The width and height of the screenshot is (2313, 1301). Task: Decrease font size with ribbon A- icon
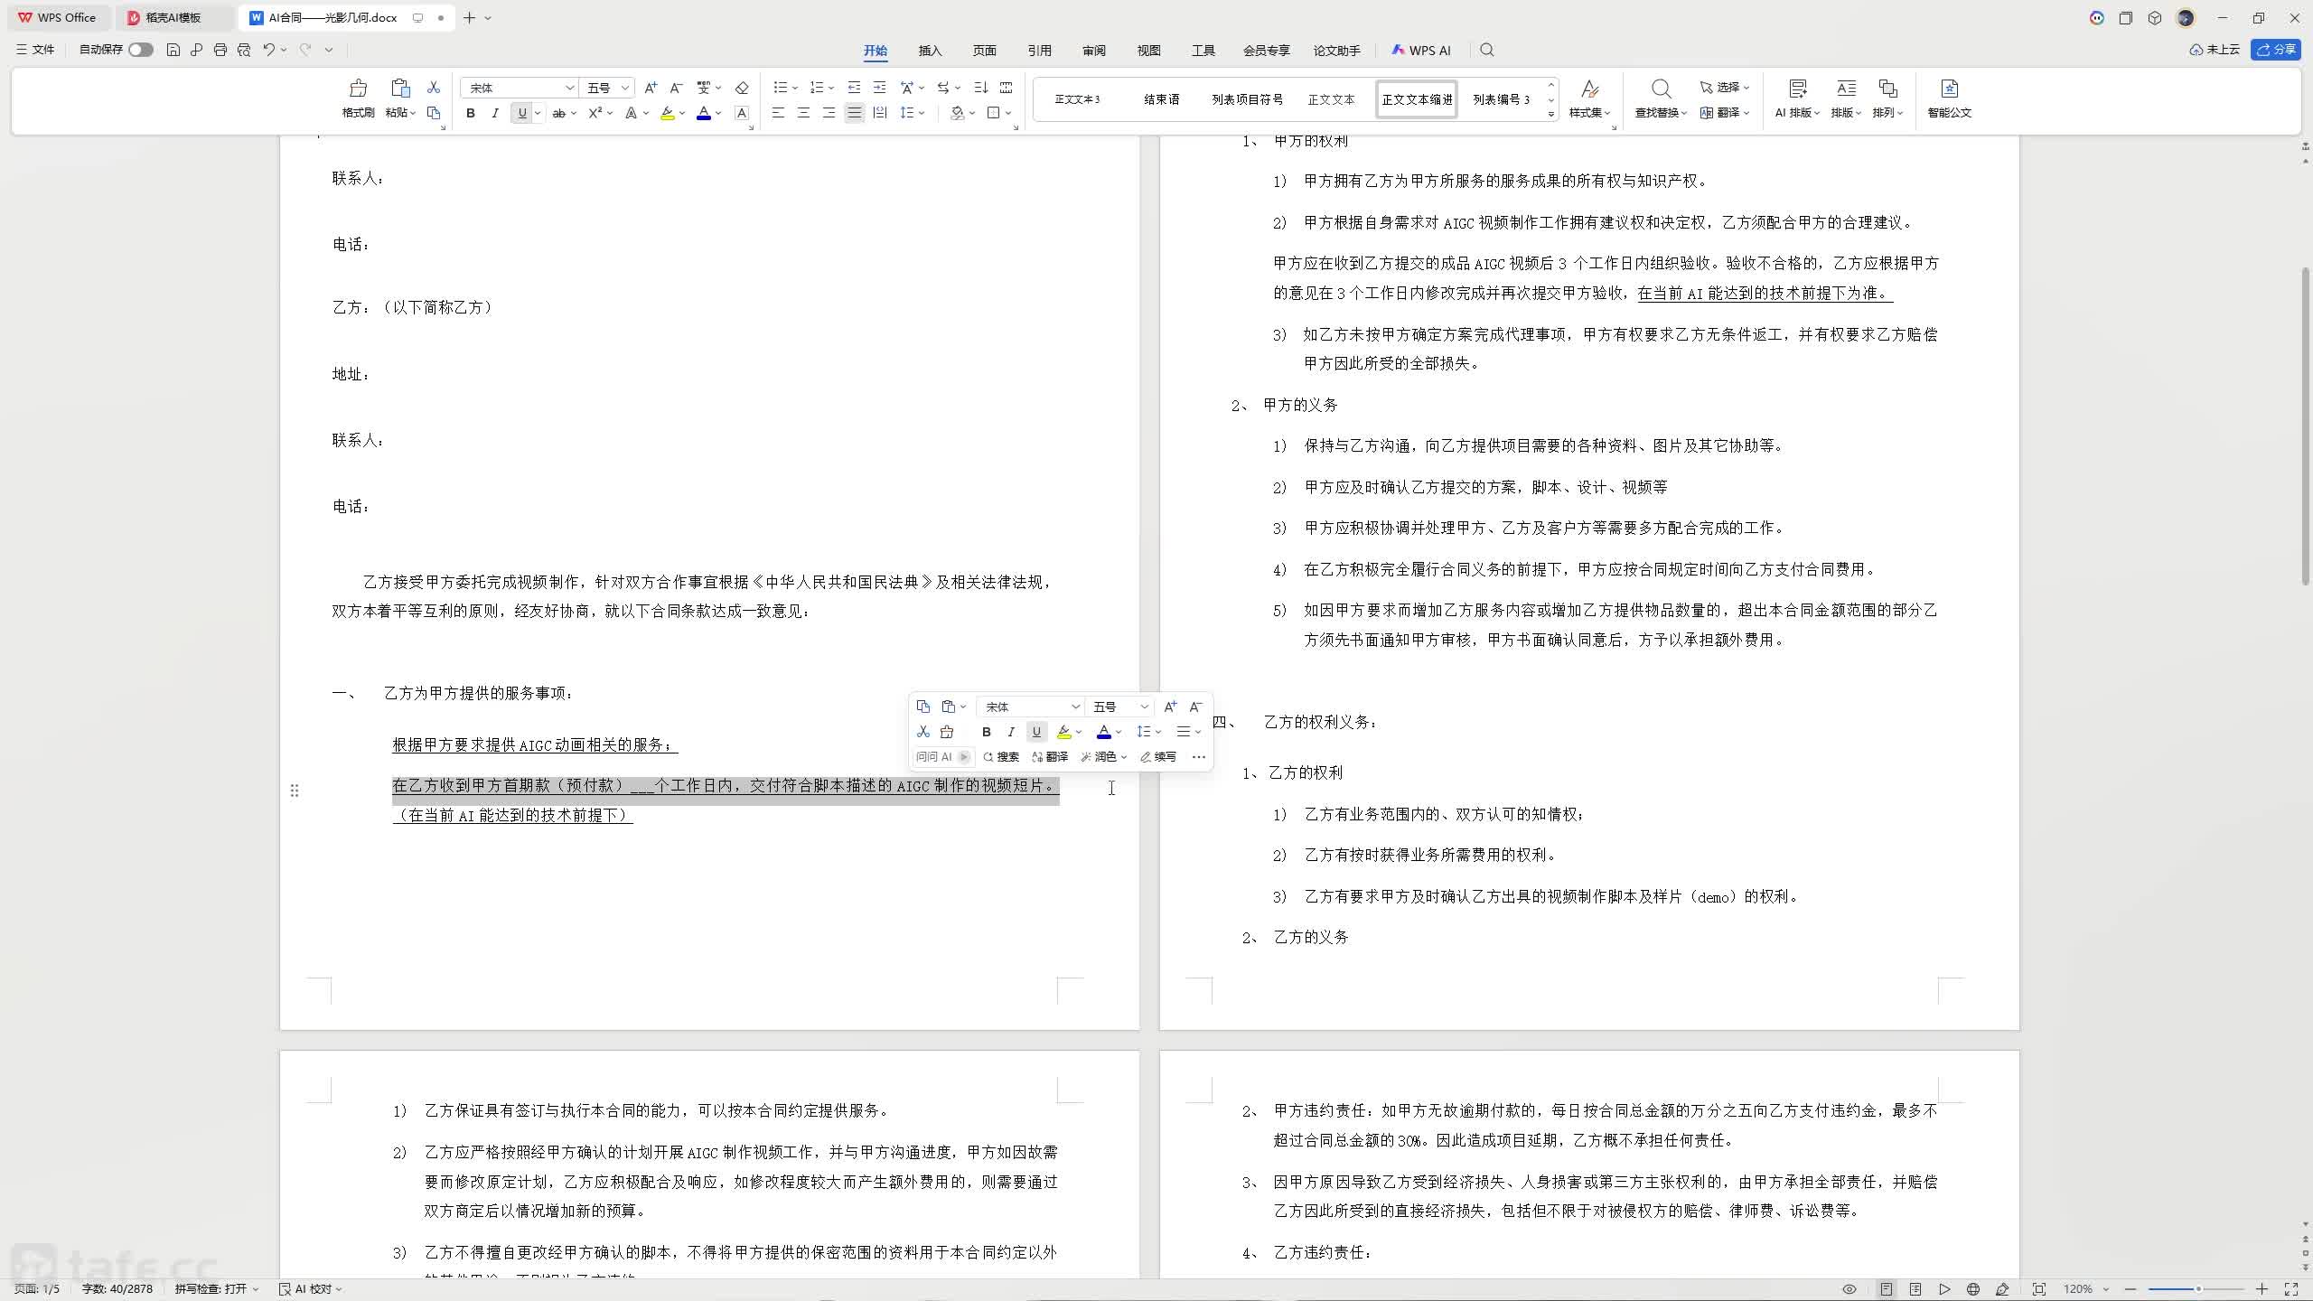pyautogui.click(x=676, y=88)
